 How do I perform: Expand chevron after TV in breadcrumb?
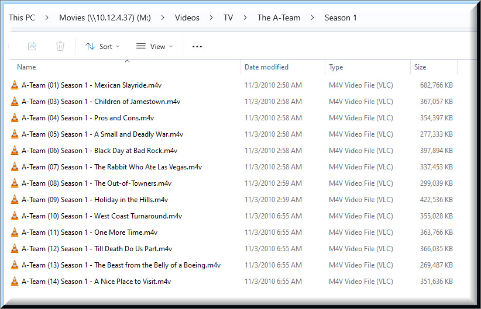[245, 18]
